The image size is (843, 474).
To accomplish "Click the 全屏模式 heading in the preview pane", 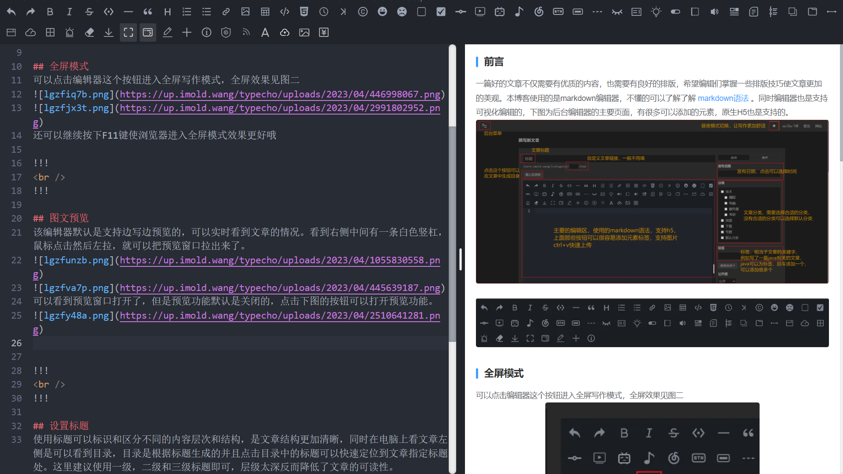I will (504, 373).
